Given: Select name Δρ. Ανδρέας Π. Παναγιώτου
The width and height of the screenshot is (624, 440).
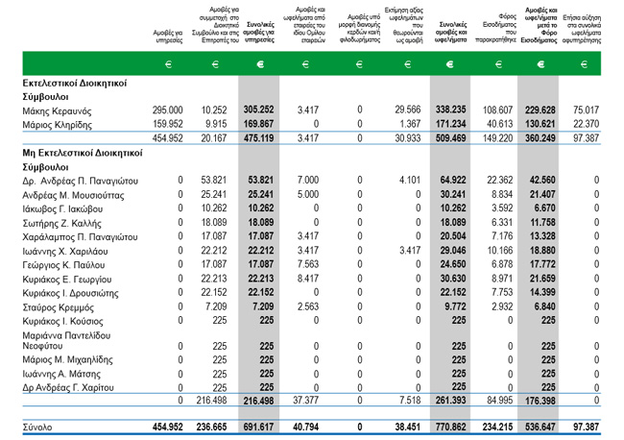Looking at the screenshot, I should 80,182.
